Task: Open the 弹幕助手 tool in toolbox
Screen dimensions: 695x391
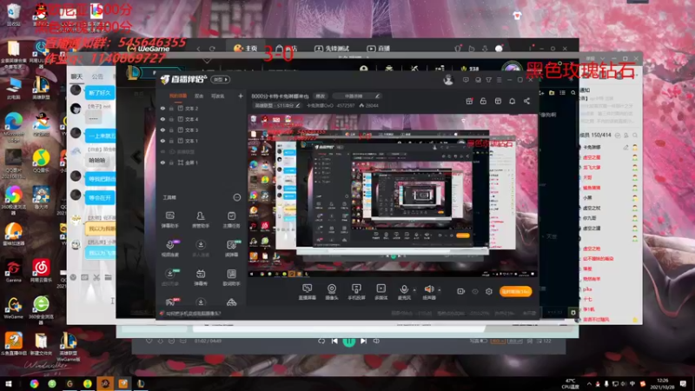Action: point(169,219)
